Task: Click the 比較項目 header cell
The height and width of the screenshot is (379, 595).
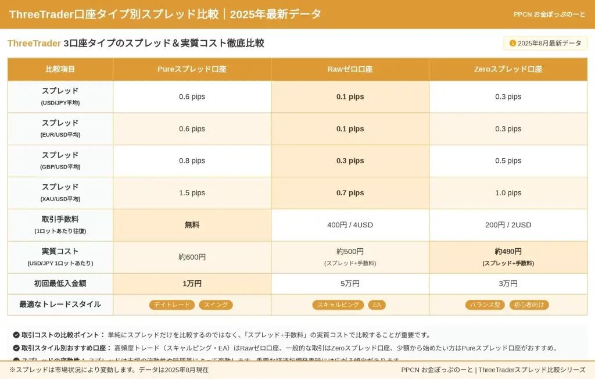Action: pos(60,69)
